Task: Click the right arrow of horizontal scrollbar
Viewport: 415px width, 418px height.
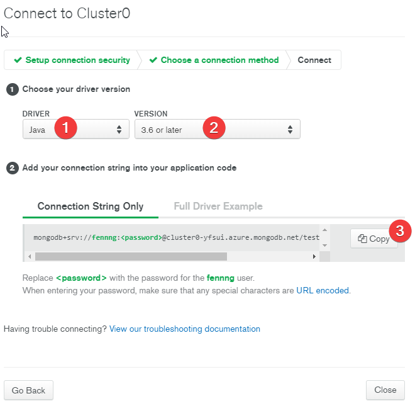Action: (314, 256)
